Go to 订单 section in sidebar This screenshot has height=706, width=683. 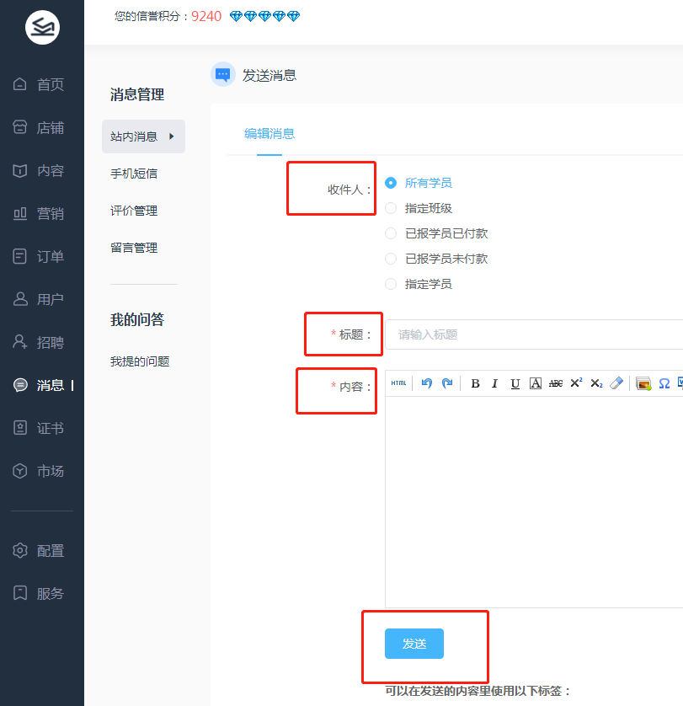click(x=50, y=257)
